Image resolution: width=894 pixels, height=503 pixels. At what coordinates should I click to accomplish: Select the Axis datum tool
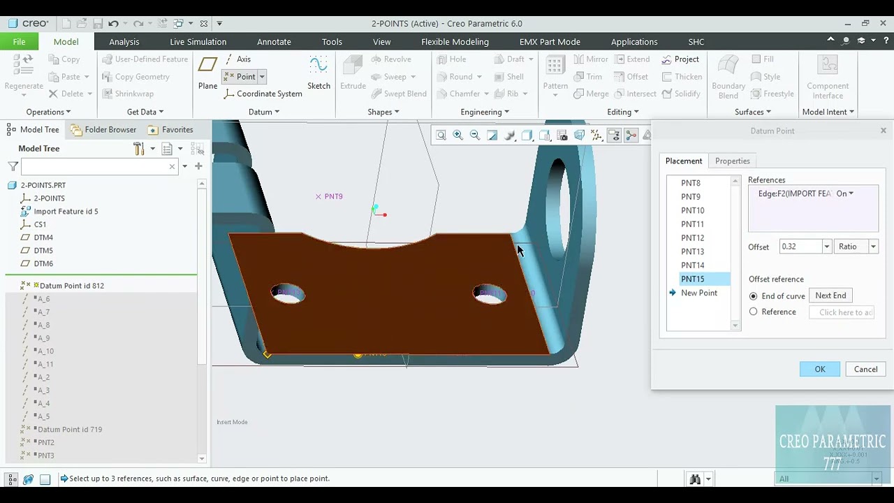(x=237, y=59)
